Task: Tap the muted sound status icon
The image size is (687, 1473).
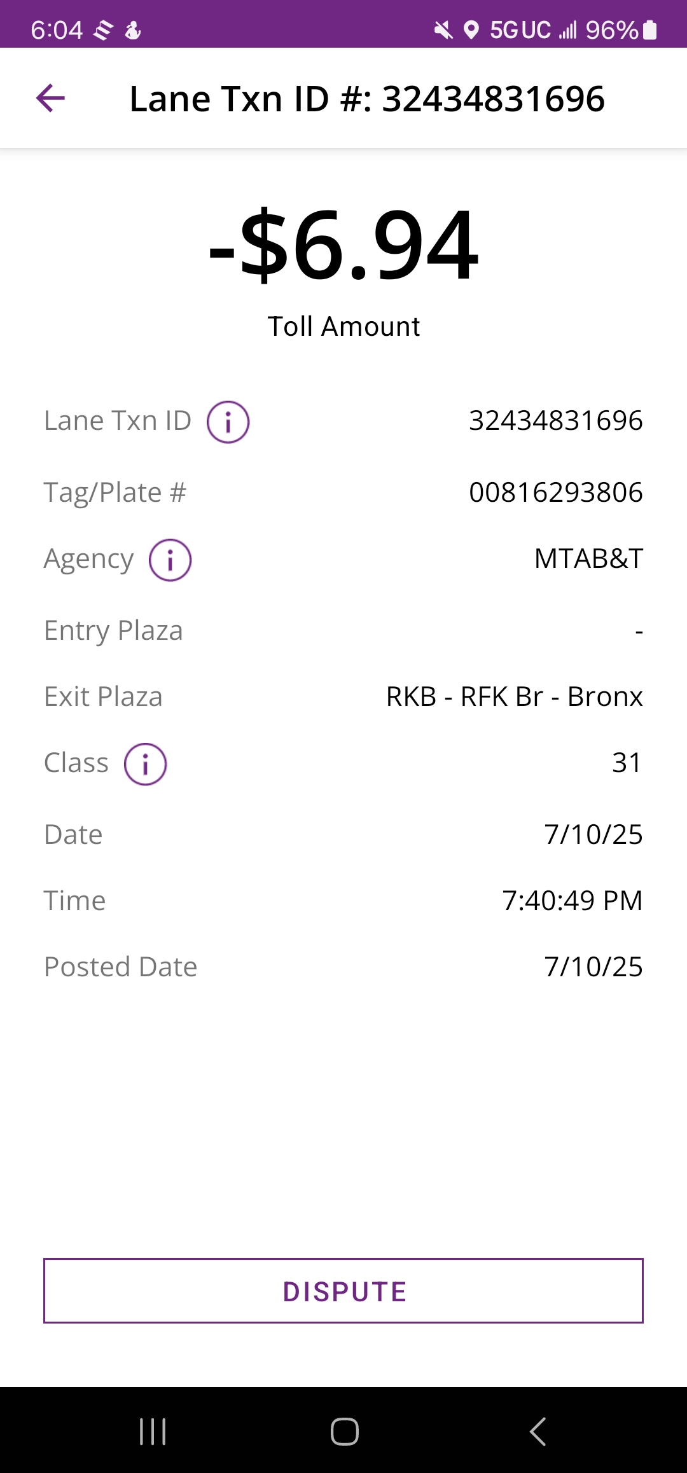Action: (443, 30)
